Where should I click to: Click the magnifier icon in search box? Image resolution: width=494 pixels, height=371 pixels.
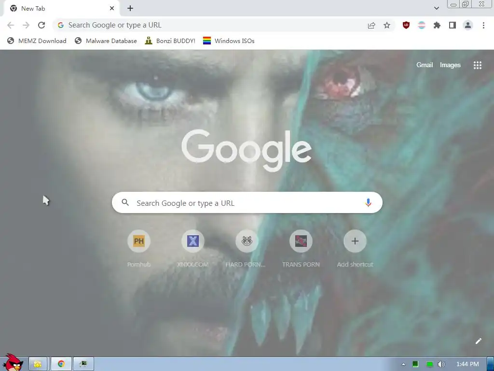(125, 202)
